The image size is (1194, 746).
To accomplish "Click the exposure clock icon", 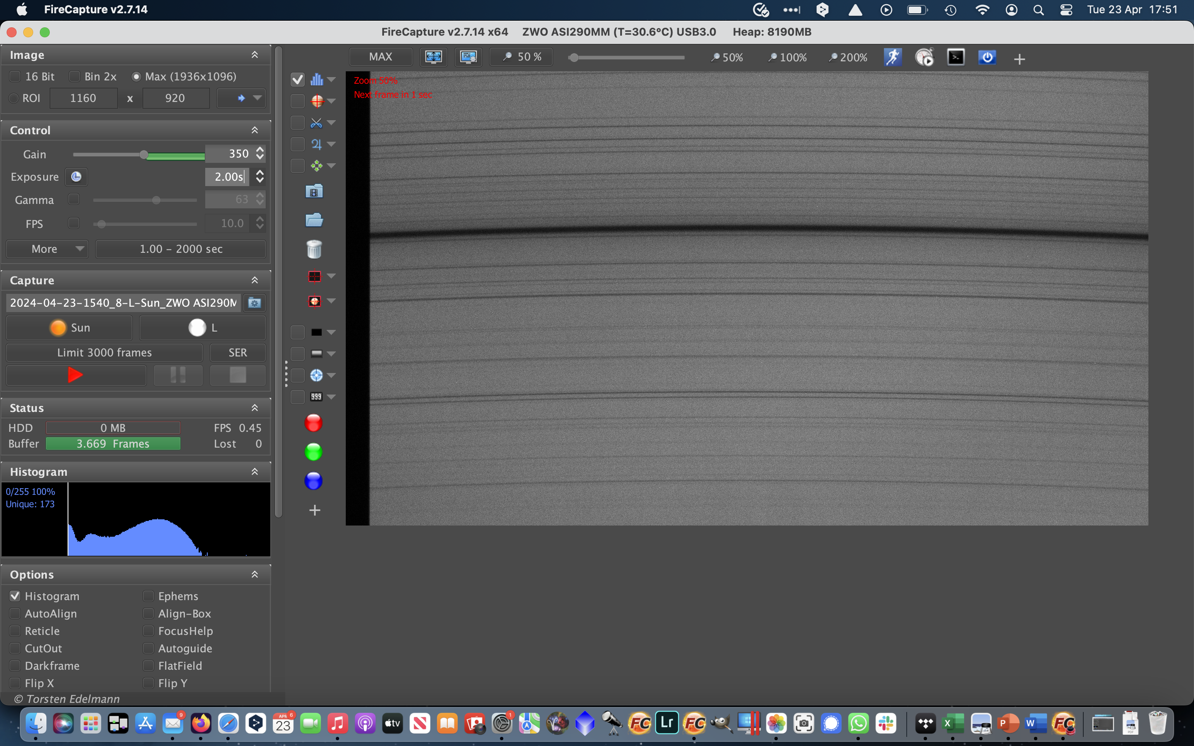I will click(x=76, y=177).
